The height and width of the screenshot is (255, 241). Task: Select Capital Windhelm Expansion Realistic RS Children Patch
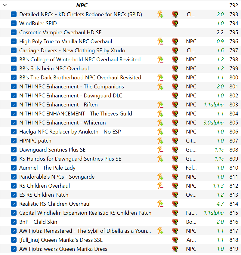pos(85,213)
